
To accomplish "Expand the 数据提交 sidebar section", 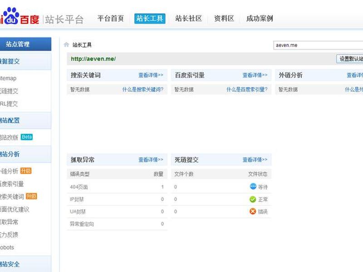I will [25, 61].
